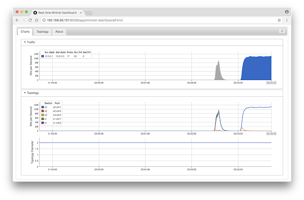The image size is (304, 200).
Task: Select the Real-time Mininet Dashboard browser tab
Action: pos(57,13)
